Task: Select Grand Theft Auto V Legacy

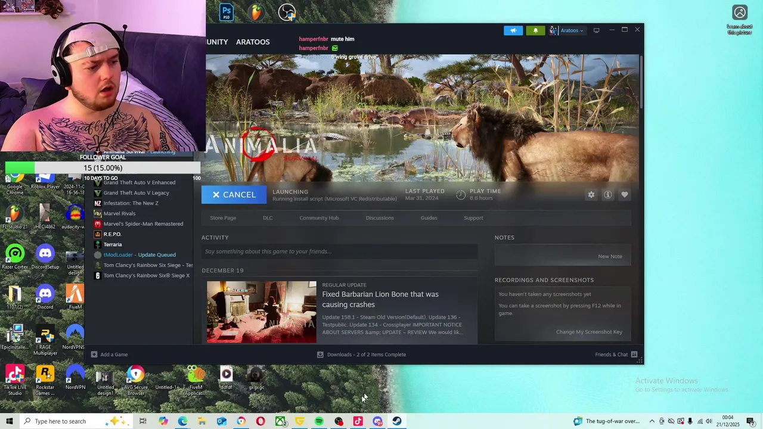Action: pyautogui.click(x=136, y=193)
